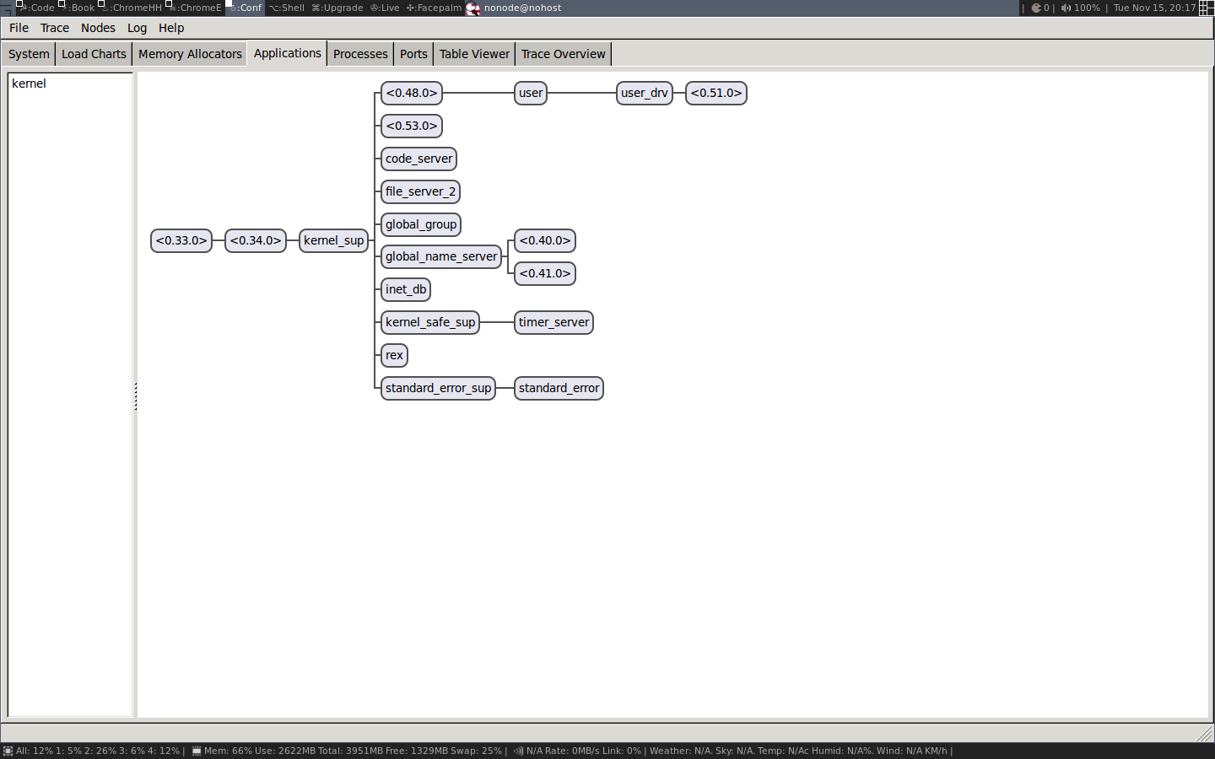Click the sash handle between list and tree
This screenshot has width=1215, height=759.
(x=135, y=396)
